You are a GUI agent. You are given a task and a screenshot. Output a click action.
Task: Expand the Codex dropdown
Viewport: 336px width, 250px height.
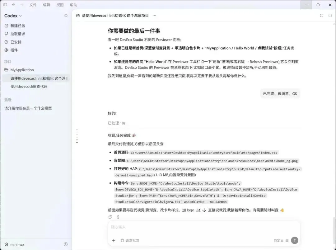pyautogui.click(x=13, y=16)
